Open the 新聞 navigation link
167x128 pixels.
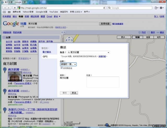tap(27, 16)
